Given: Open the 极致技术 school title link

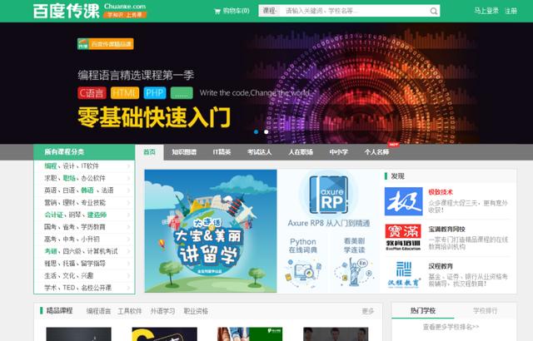Looking at the screenshot, I should point(441,192).
